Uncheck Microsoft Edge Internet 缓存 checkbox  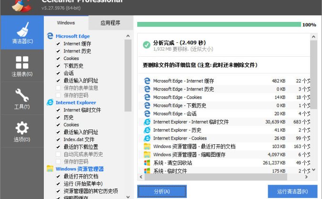[58, 44]
